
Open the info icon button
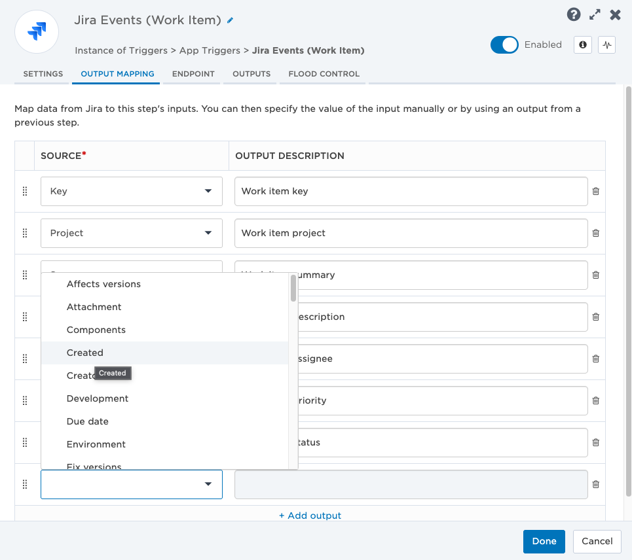click(x=583, y=44)
